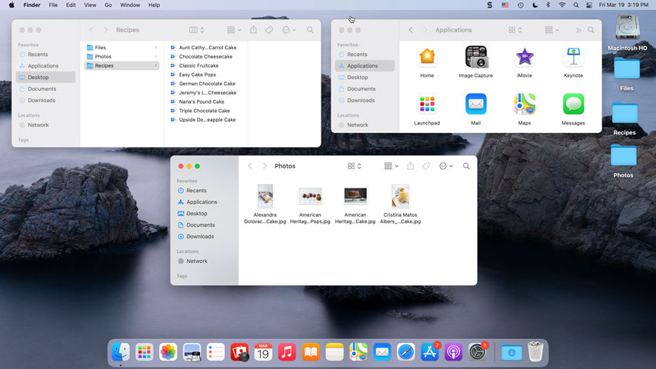The height and width of the screenshot is (369, 656).
Task: Click Search icon in Recipes window
Action: (x=310, y=30)
